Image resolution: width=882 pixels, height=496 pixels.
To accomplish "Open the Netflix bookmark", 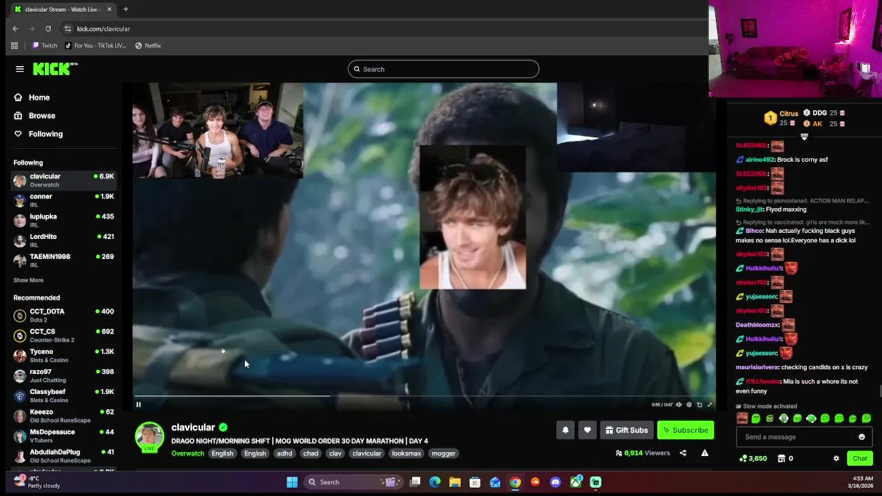I will (148, 45).
